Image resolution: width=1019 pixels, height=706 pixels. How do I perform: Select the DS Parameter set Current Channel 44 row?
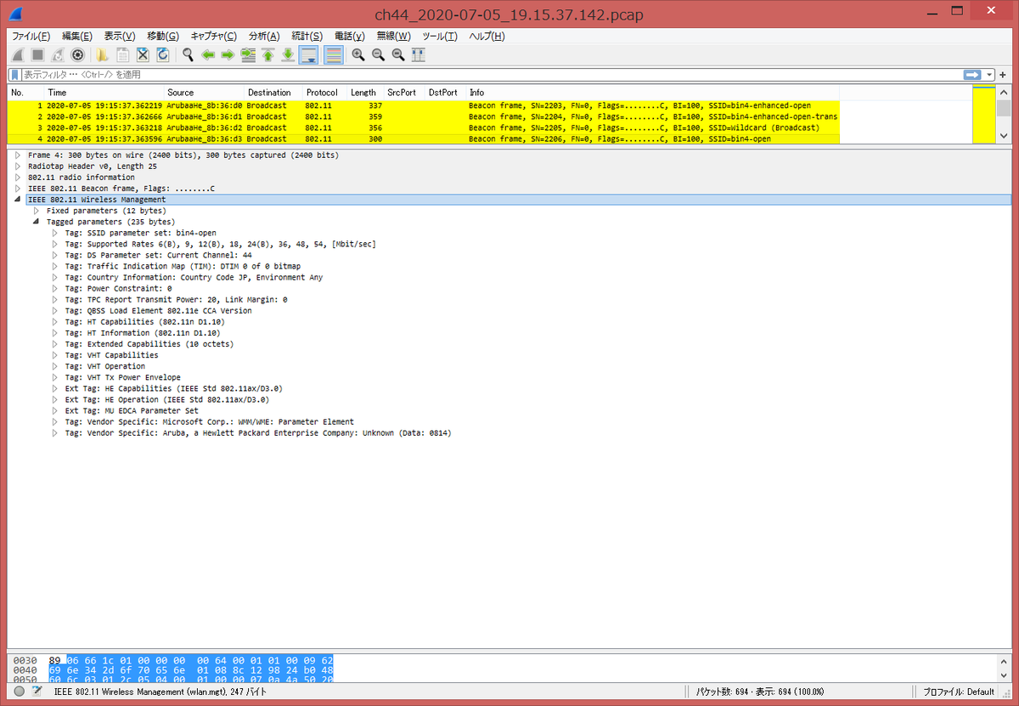pos(158,255)
